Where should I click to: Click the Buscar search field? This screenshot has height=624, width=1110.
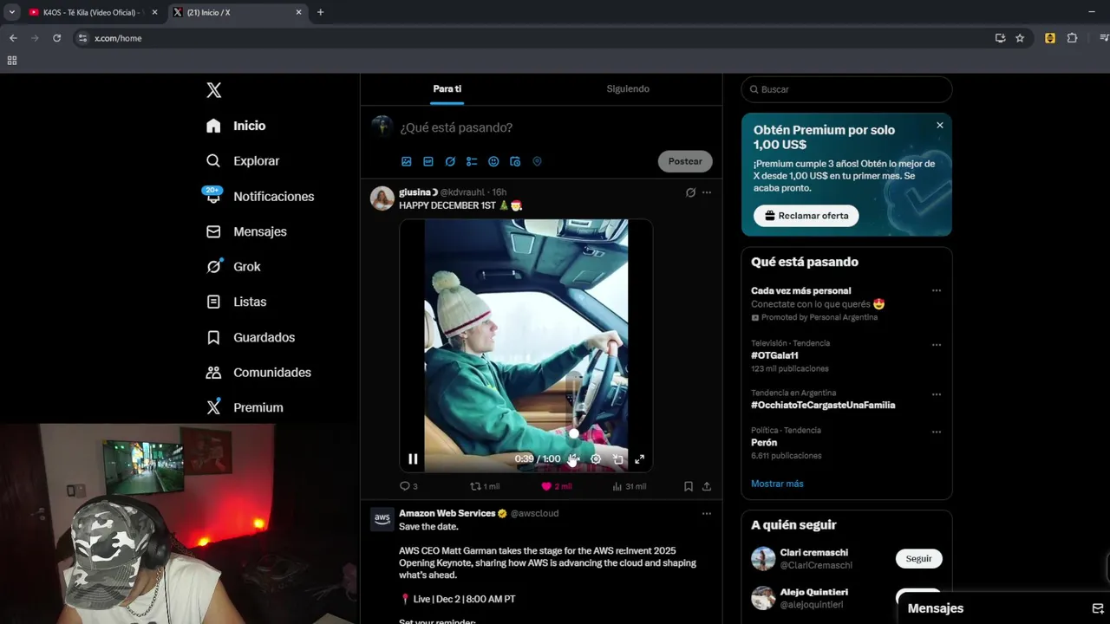846,89
